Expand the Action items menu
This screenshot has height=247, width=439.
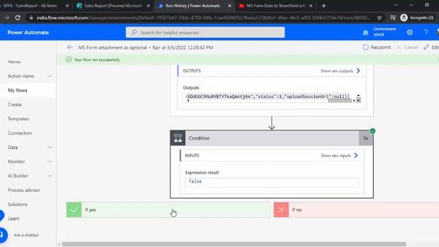[49, 76]
